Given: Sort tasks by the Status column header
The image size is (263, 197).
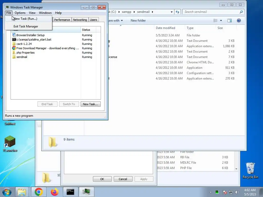Looking at the screenshot, I should click(x=88, y=30).
